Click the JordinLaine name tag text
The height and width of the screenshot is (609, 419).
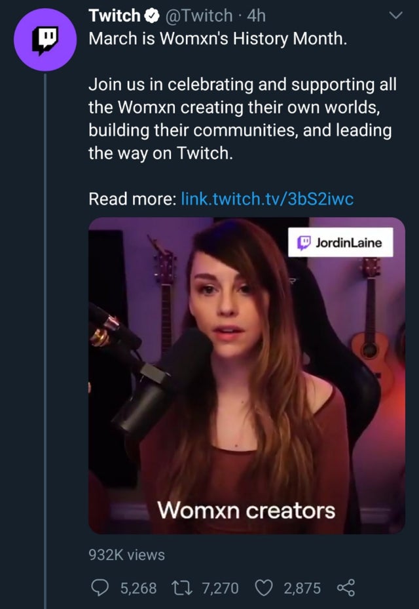(x=350, y=243)
